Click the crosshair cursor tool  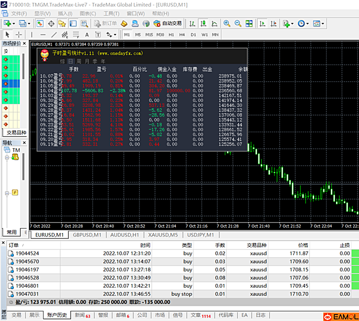tap(19, 35)
